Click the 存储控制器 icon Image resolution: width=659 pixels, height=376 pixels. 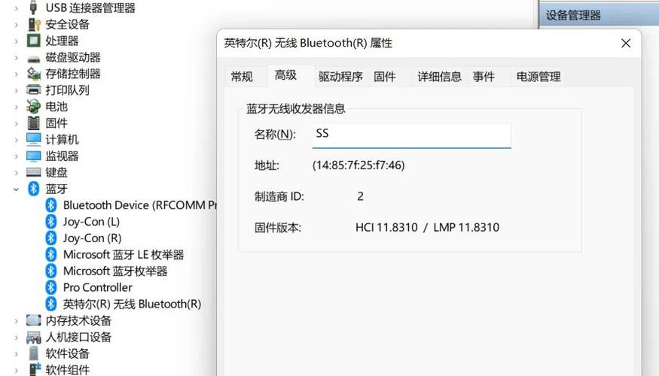[34, 74]
